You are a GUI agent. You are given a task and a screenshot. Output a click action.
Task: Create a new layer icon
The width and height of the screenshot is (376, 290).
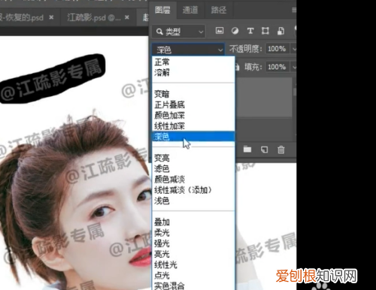[264, 150]
